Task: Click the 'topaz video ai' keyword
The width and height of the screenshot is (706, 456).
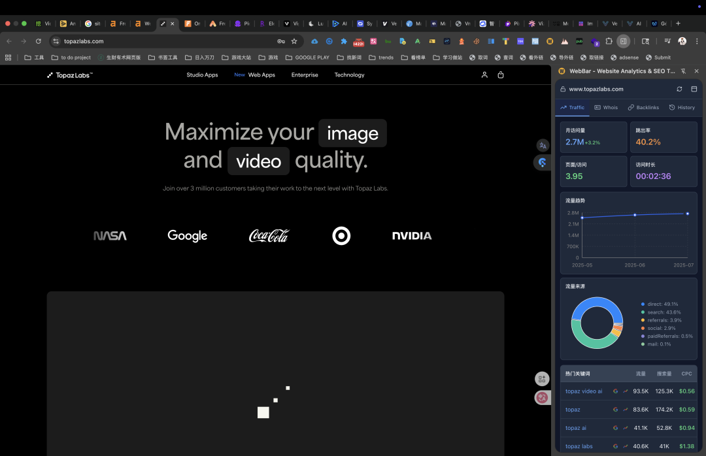Action: click(584, 391)
